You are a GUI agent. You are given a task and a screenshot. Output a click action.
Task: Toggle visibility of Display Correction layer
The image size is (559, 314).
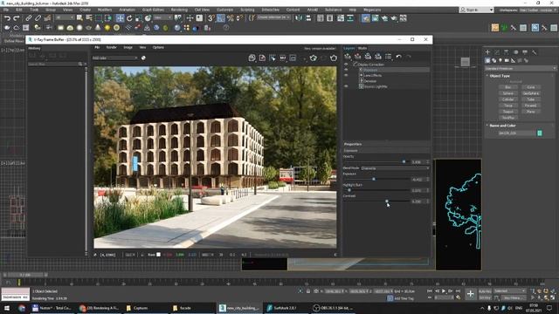(346, 65)
